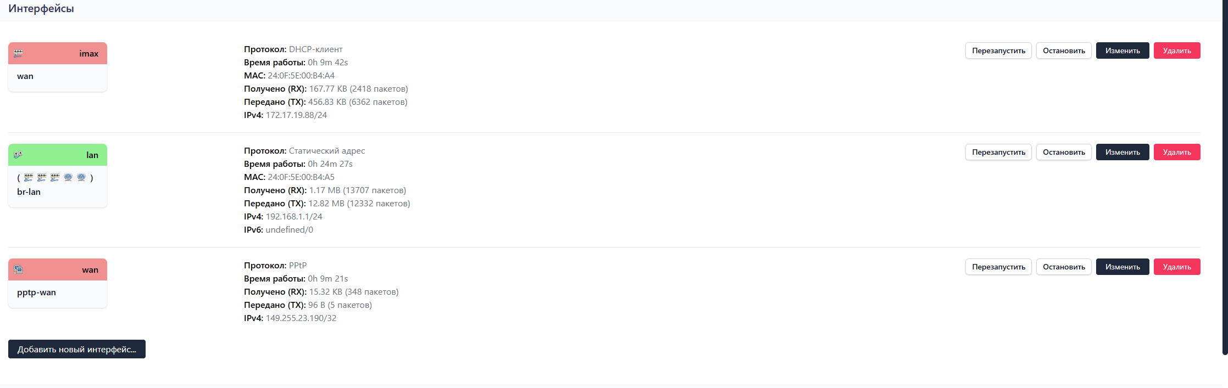
Task: Edit the imax interface settings
Action: [x=1123, y=50]
